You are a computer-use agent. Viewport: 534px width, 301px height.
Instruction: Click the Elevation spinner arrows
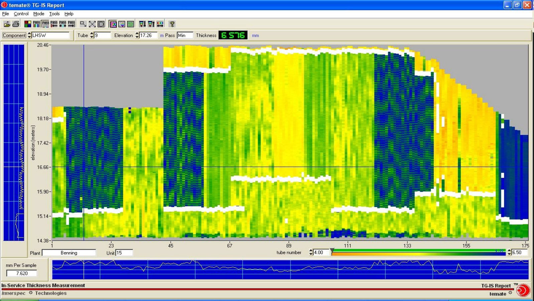click(x=137, y=35)
